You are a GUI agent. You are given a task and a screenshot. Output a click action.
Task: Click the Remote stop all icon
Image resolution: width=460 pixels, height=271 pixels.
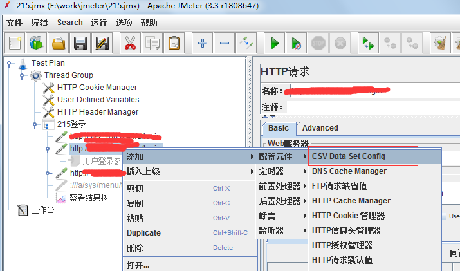point(390,44)
